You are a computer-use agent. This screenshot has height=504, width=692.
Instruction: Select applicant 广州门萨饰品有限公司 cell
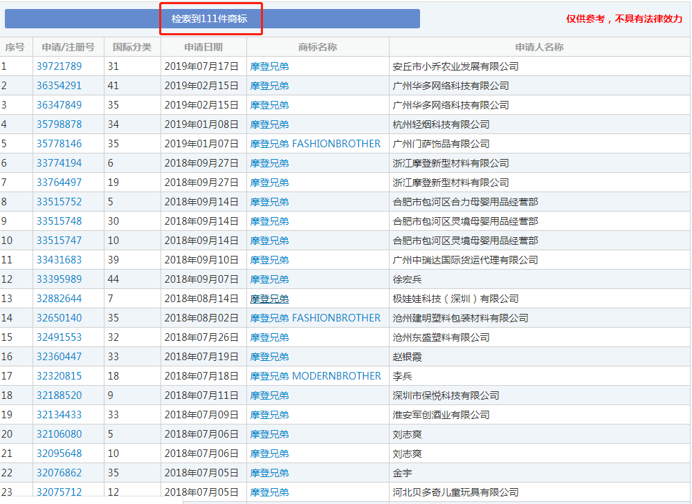click(441, 144)
